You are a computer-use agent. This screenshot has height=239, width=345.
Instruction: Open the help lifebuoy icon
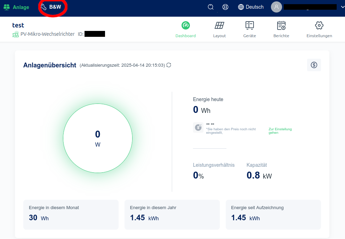225,7
